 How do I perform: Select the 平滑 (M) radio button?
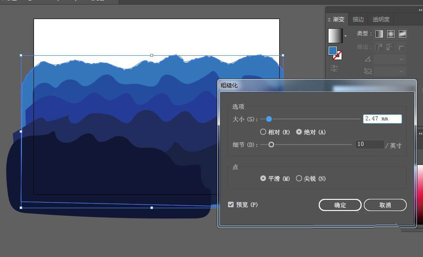pos(263,178)
